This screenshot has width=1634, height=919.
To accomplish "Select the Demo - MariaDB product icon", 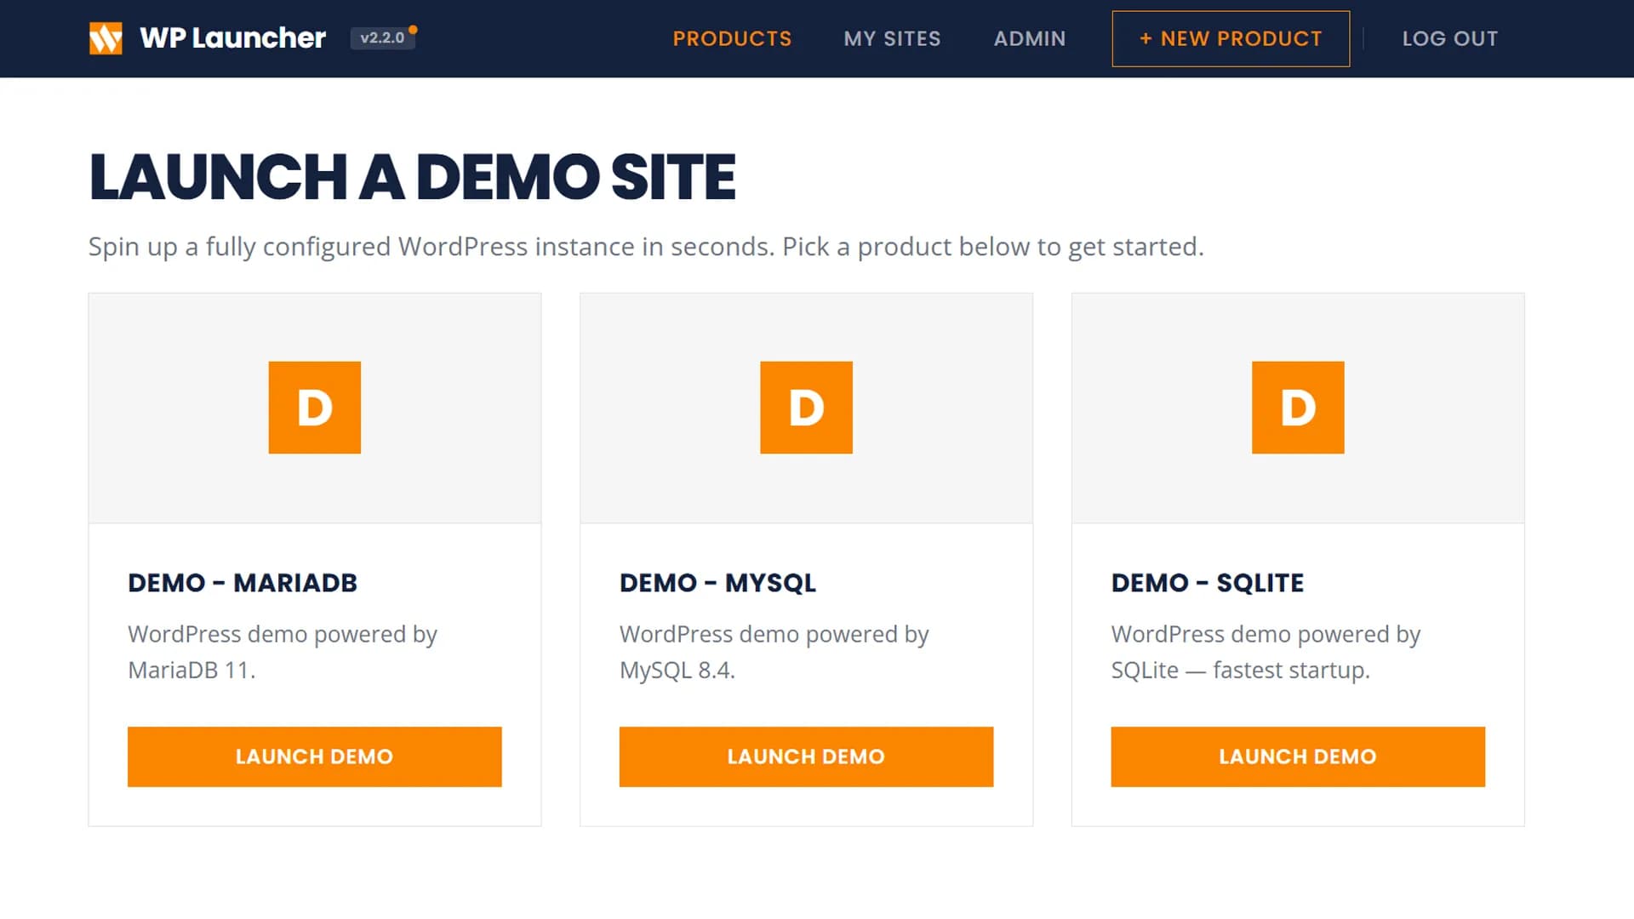I will [x=315, y=408].
